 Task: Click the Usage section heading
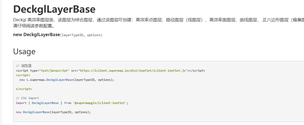pos(24,51)
